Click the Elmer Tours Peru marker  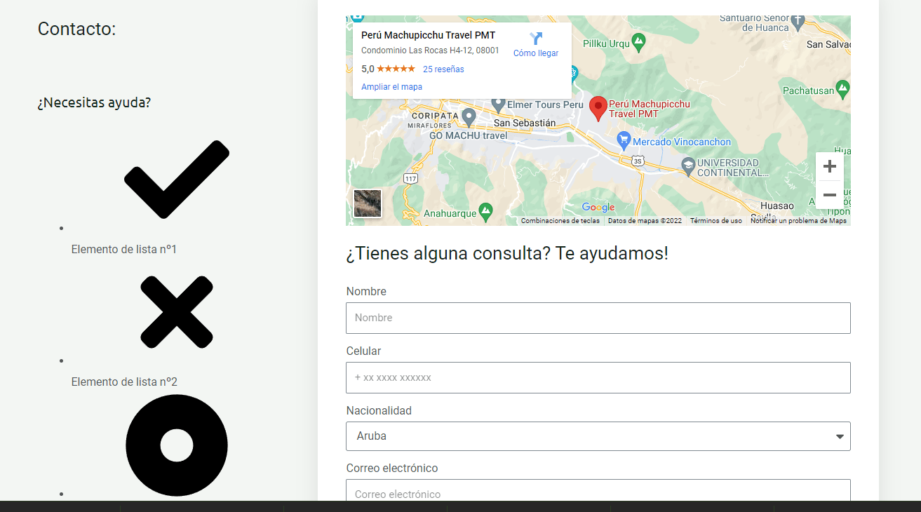498,105
